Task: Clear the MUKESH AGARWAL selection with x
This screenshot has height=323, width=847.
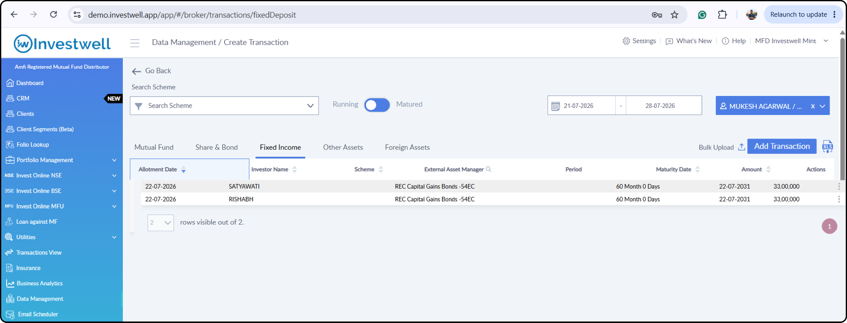Action: coord(813,106)
